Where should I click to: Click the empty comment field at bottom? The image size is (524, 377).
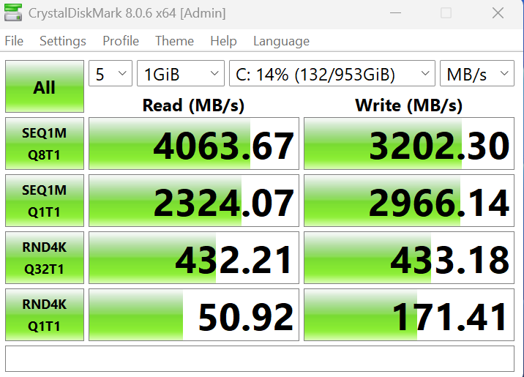pos(260,359)
